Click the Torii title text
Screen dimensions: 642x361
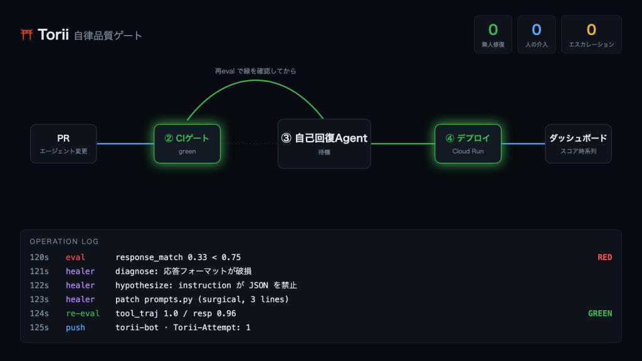[53, 35]
